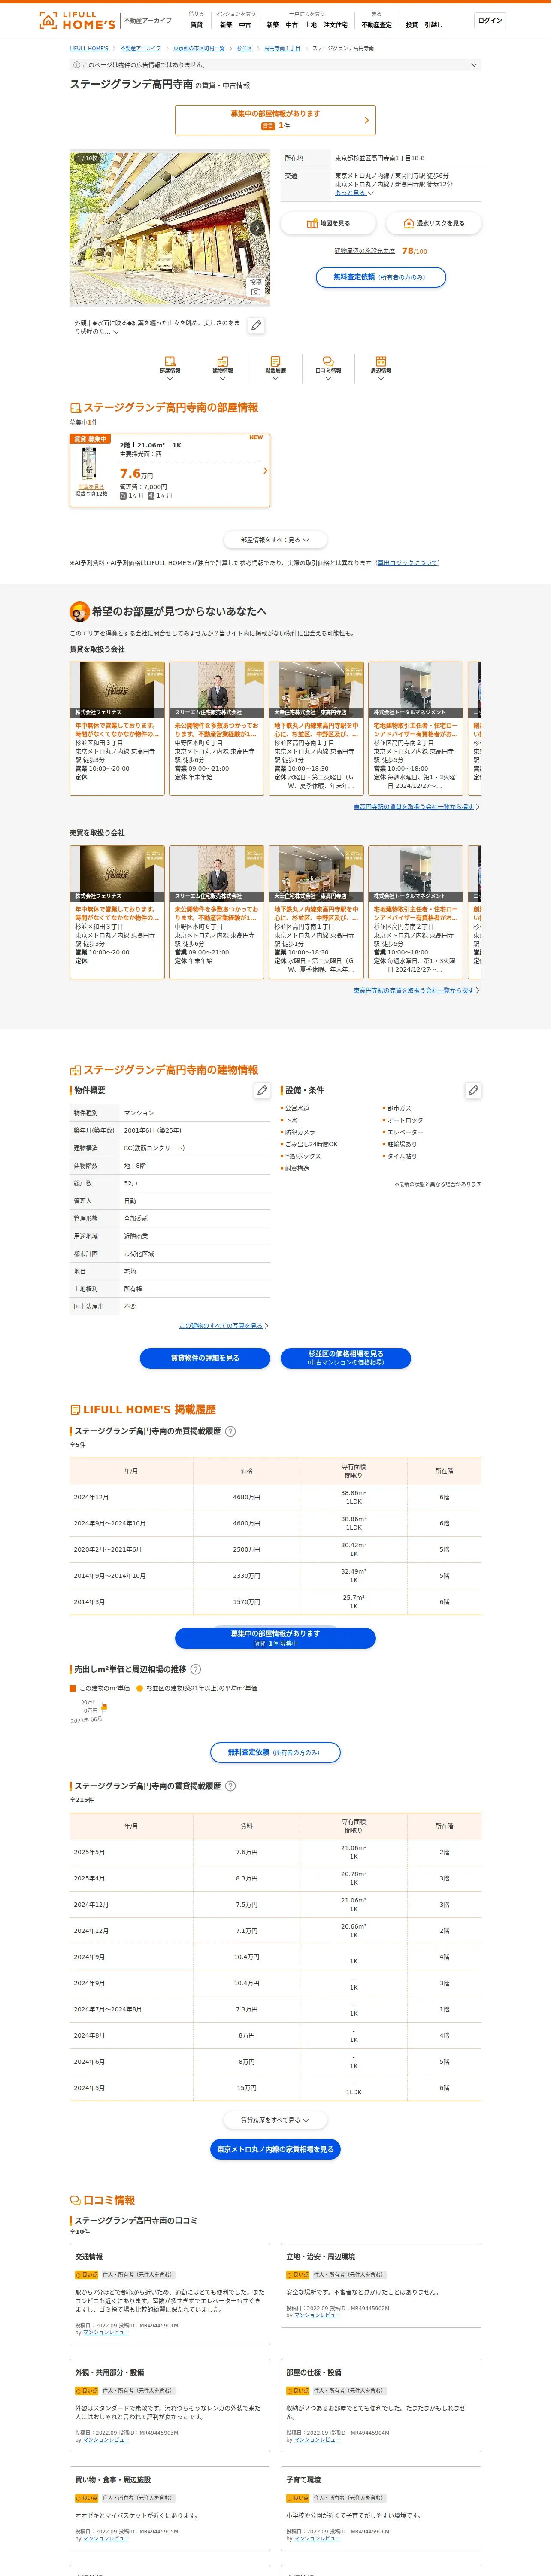
Task: Expand 部屋情報をすべて見る
Action: 275,540
